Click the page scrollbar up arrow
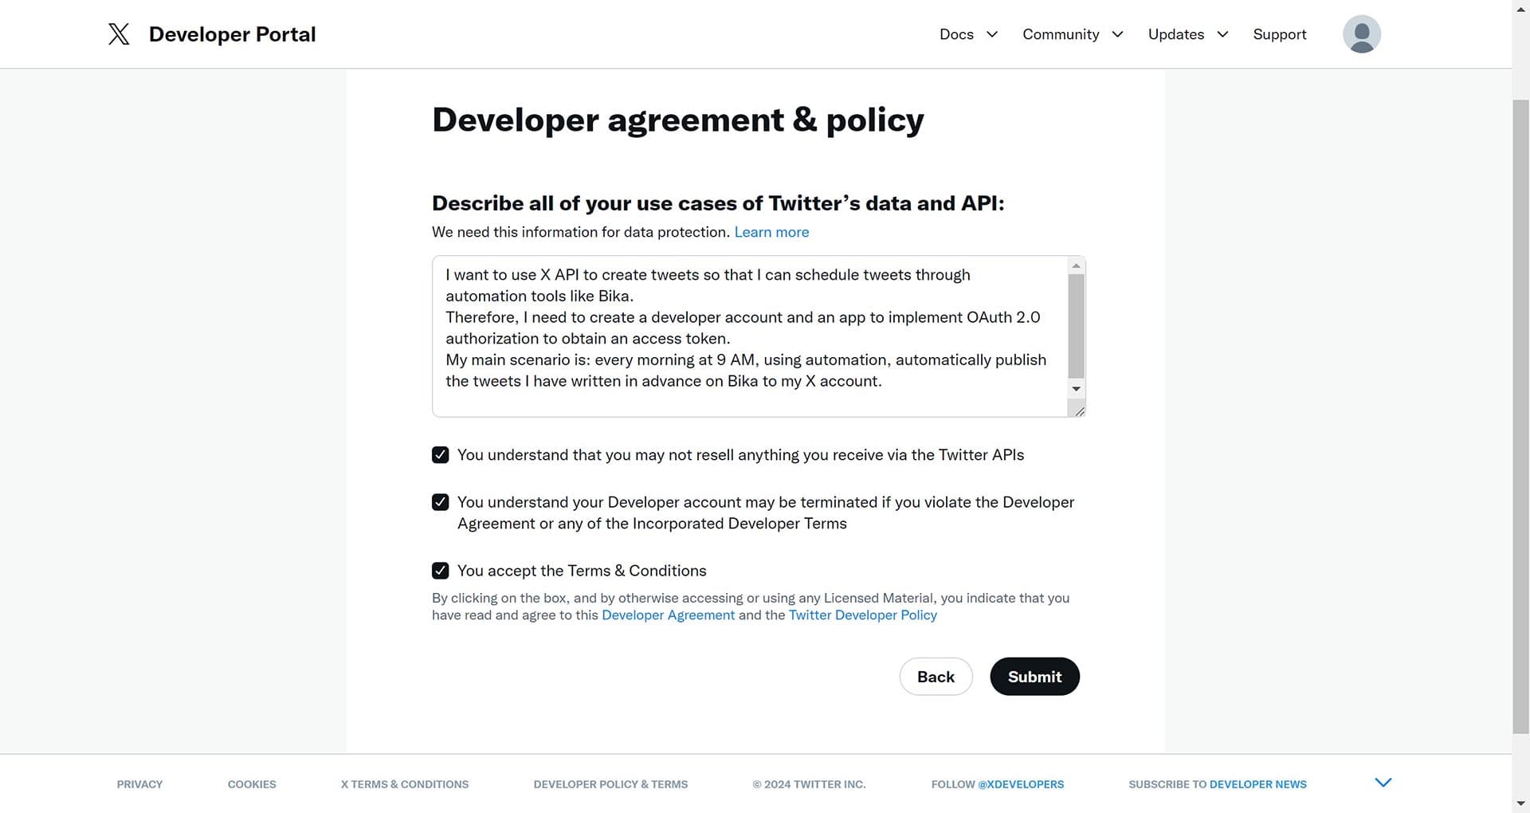Image resolution: width=1530 pixels, height=813 pixels. tap(1520, 8)
